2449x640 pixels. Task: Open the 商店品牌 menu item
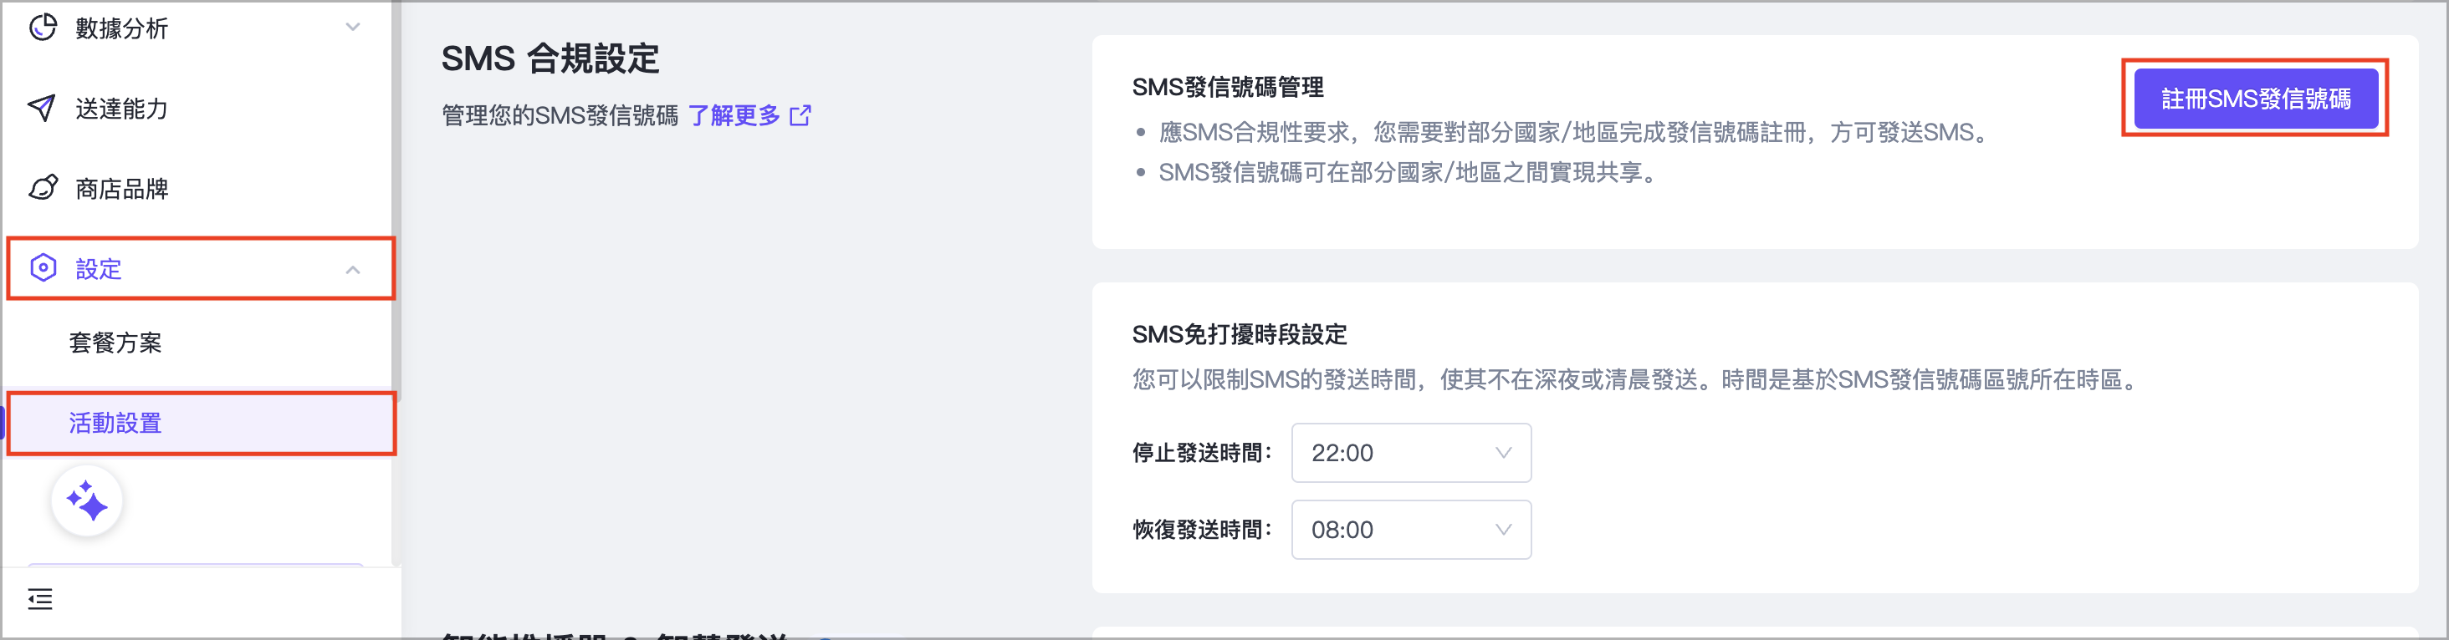coord(121,188)
